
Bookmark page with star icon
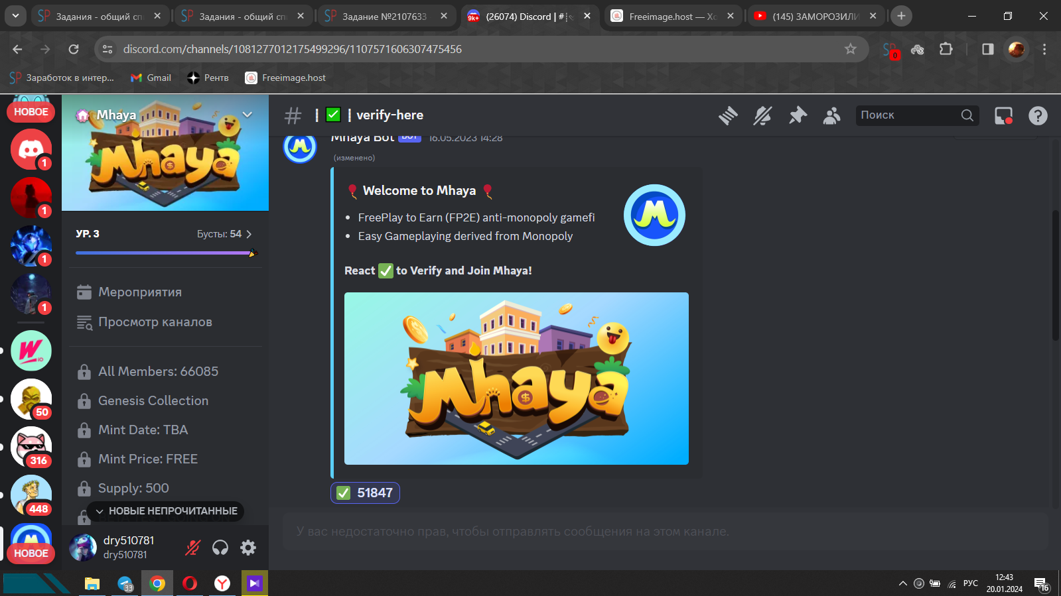[851, 49]
